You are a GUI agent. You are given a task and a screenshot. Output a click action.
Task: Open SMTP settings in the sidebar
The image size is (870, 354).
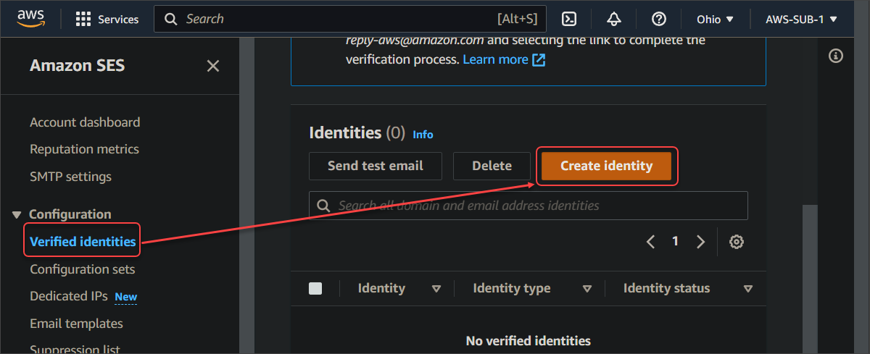70,177
